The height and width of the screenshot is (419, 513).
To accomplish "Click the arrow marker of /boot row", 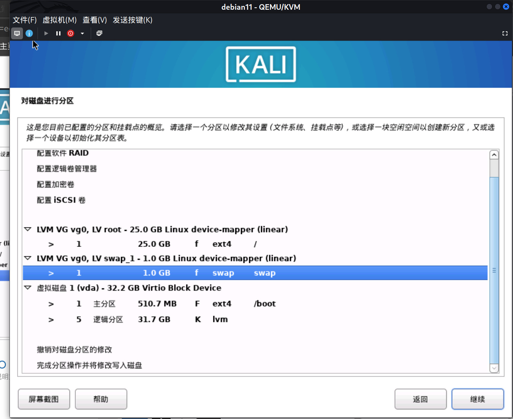I will coord(51,304).
